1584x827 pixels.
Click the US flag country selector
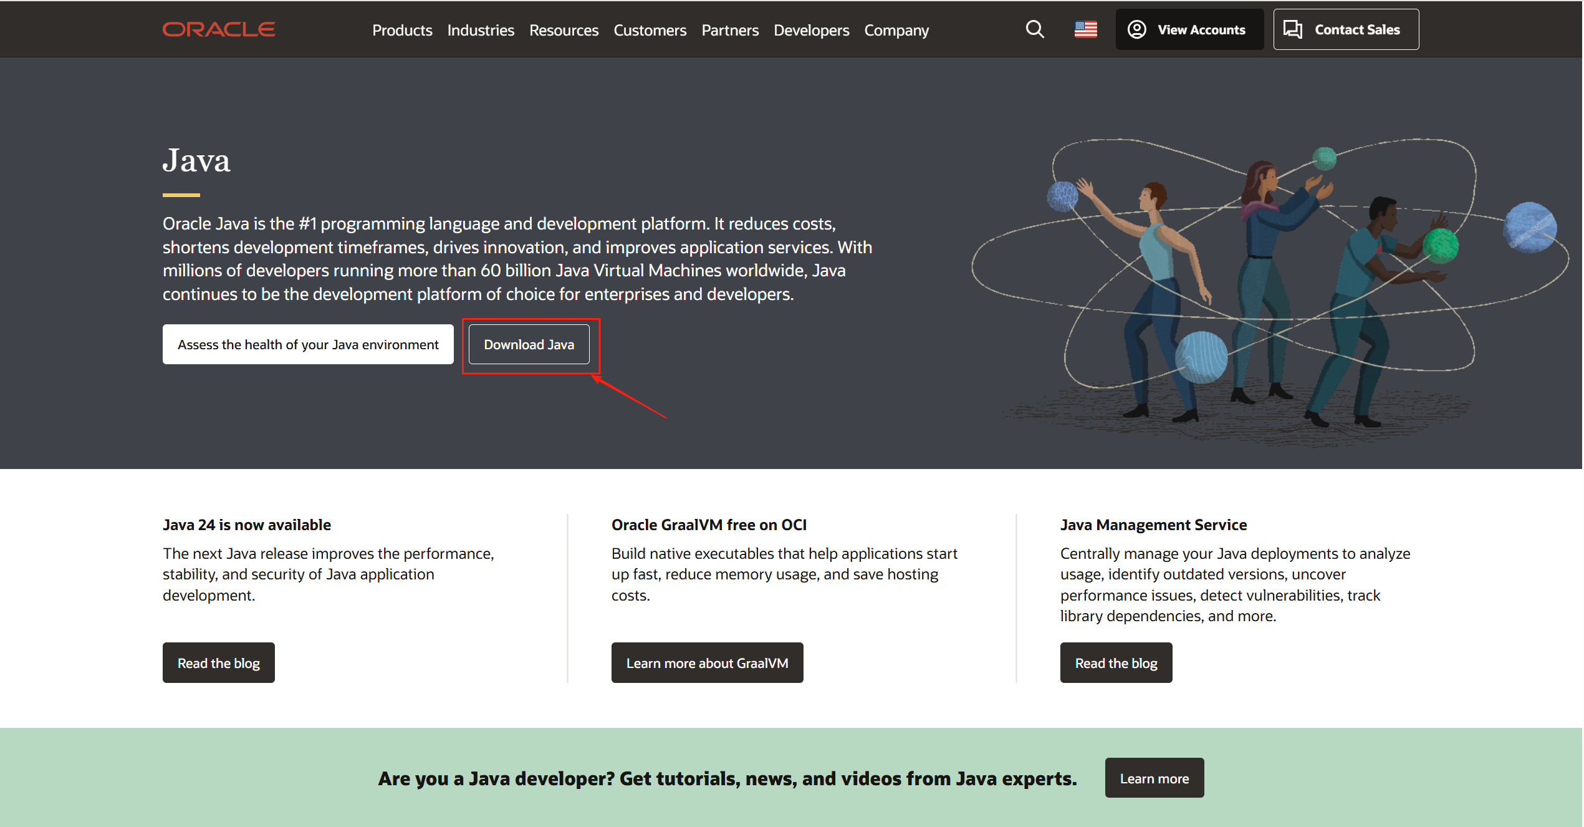tap(1085, 29)
